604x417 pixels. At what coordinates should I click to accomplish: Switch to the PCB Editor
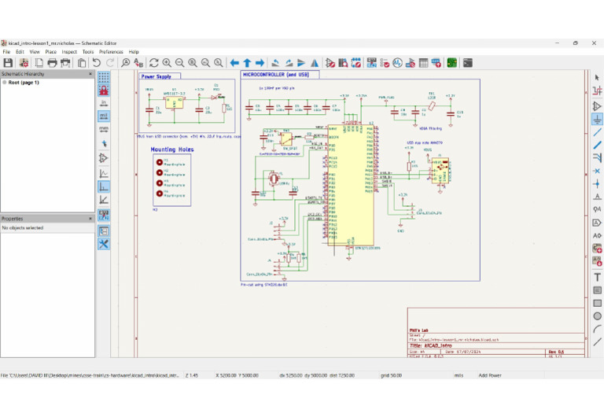(452, 63)
